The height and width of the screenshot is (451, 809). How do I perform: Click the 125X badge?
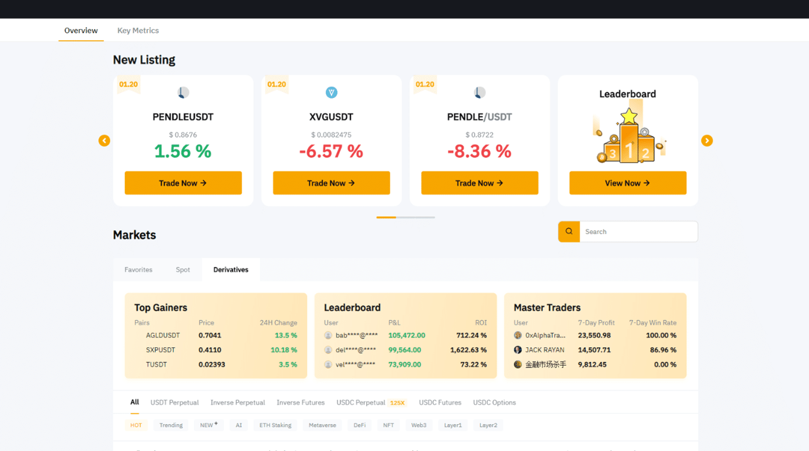(397, 403)
